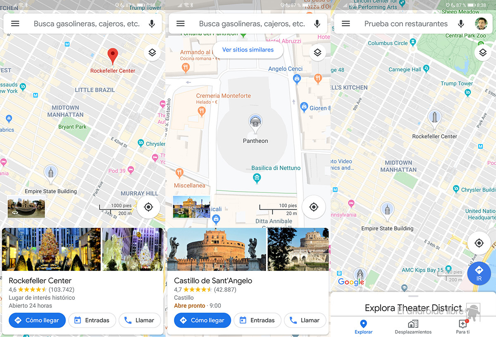Tap the Pod 39 hotel marker
The image size is (496, 337).
(x=131, y=170)
